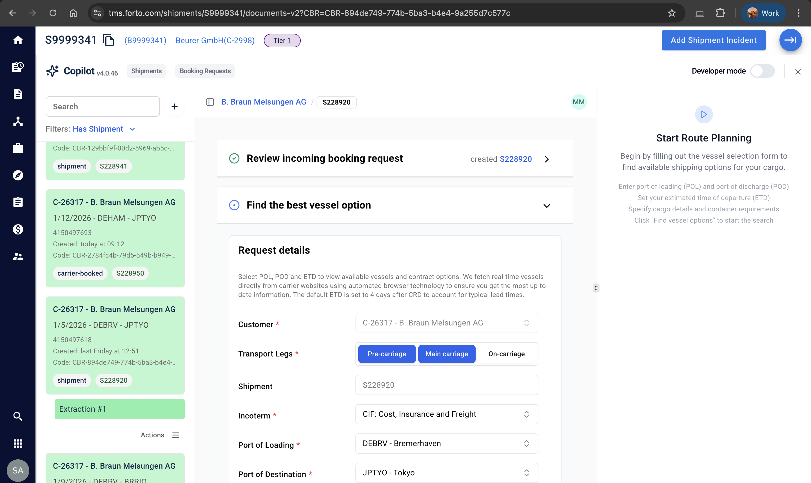Screen dimensions: 811x483
Task: Click the team members icon in the sidebar
Action: tap(18, 256)
